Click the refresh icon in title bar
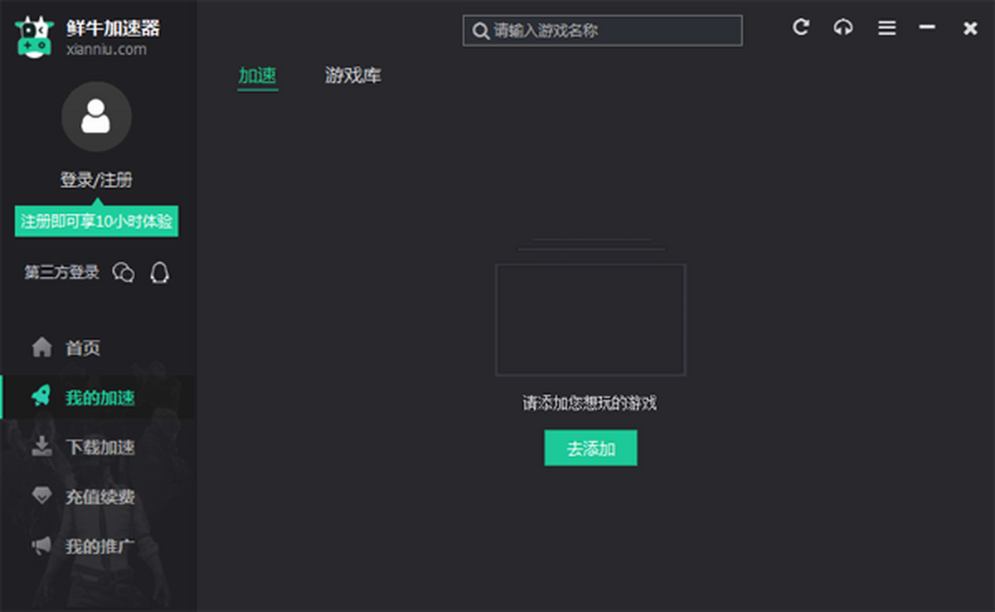The height and width of the screenshot is (612, 995). (800, 27)
